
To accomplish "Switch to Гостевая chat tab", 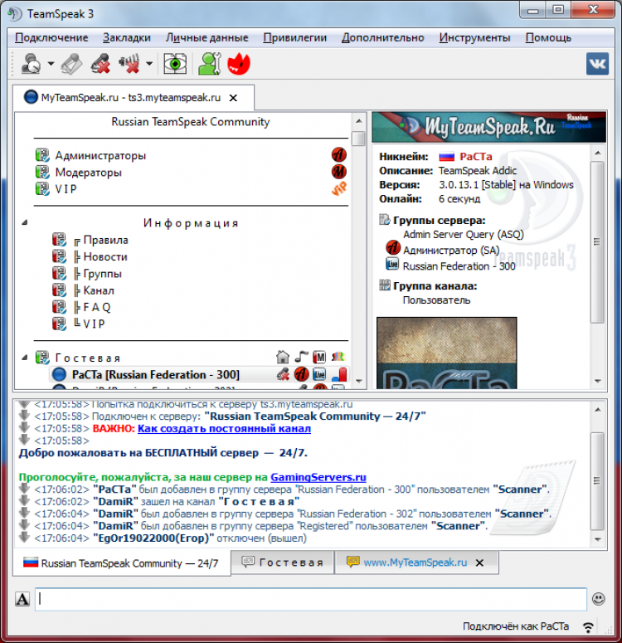I will pyautogui.click(x=283, y=563).
